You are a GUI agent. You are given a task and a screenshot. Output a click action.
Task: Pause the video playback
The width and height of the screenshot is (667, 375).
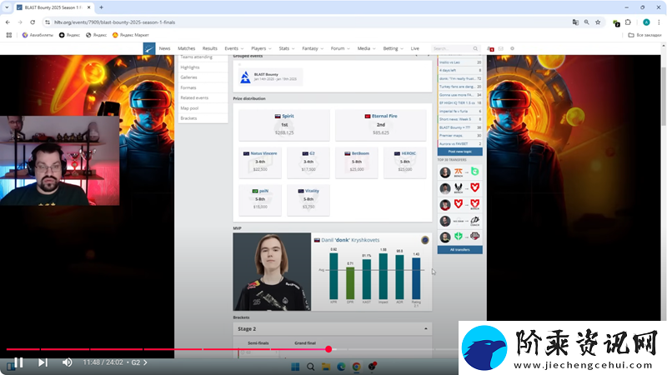(18, 362)
